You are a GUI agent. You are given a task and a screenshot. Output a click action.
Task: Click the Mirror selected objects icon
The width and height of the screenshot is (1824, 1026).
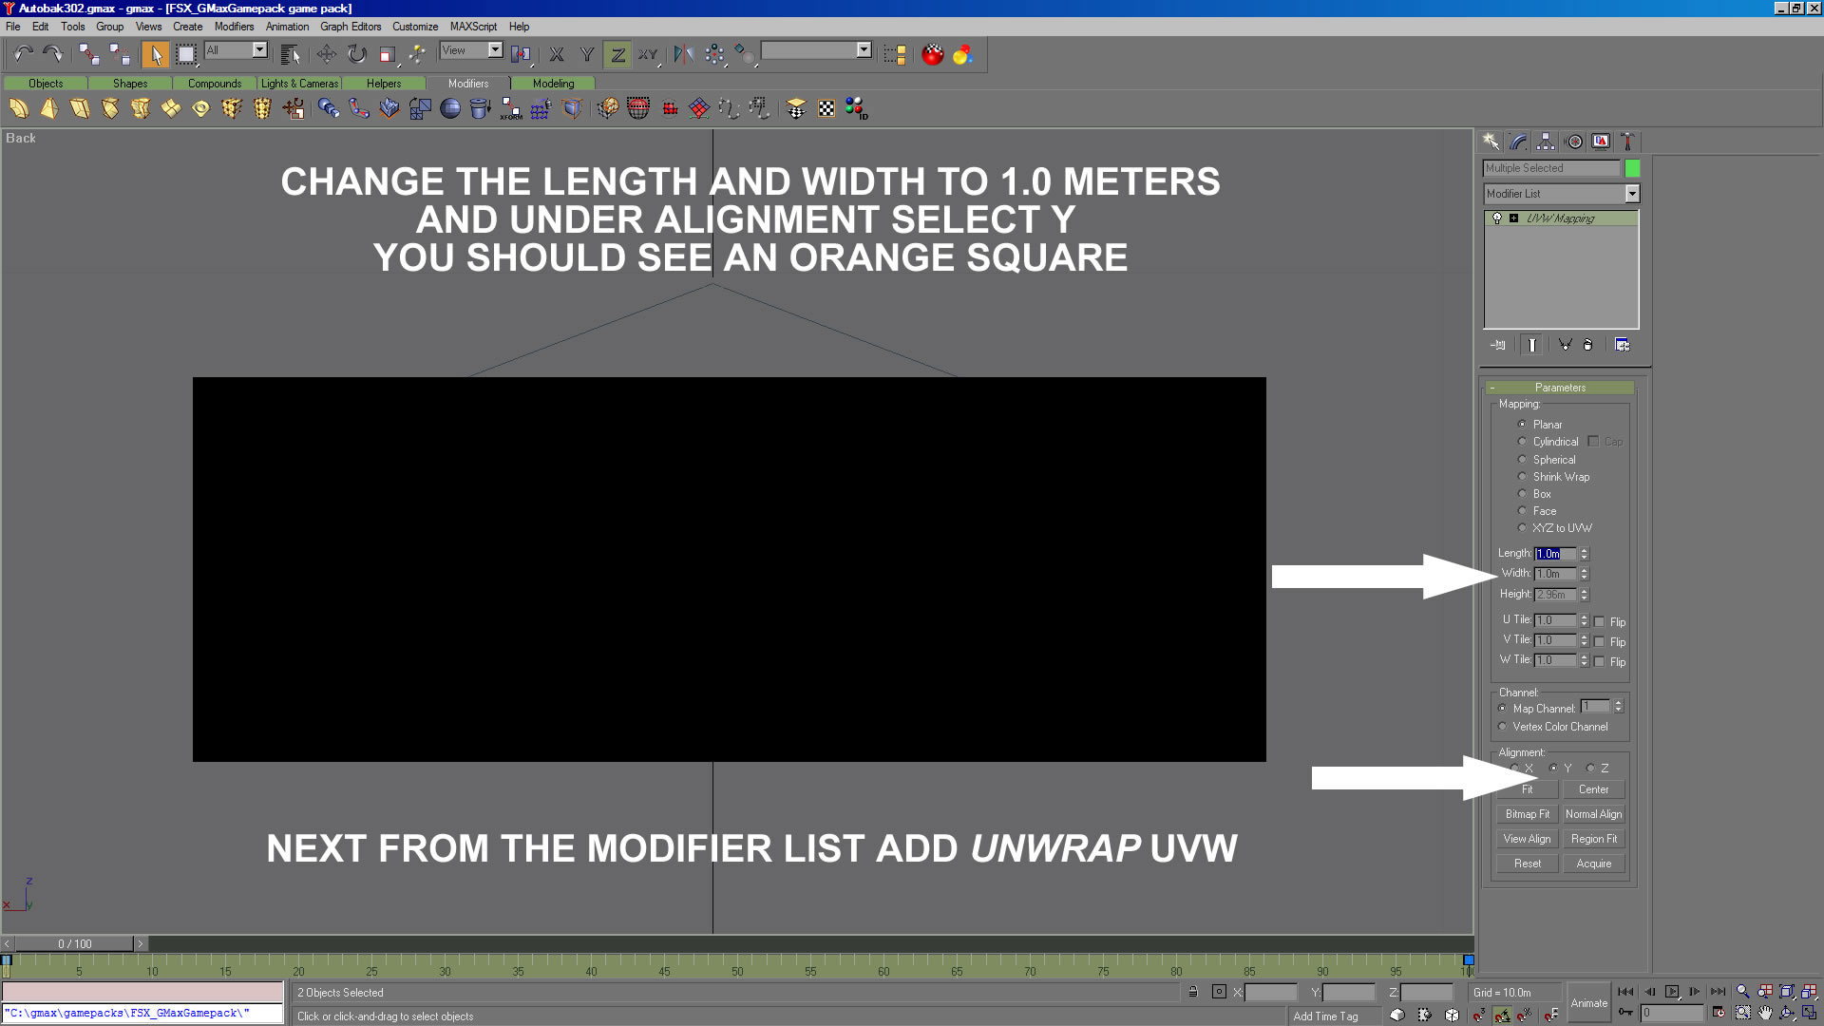(683, 54)
